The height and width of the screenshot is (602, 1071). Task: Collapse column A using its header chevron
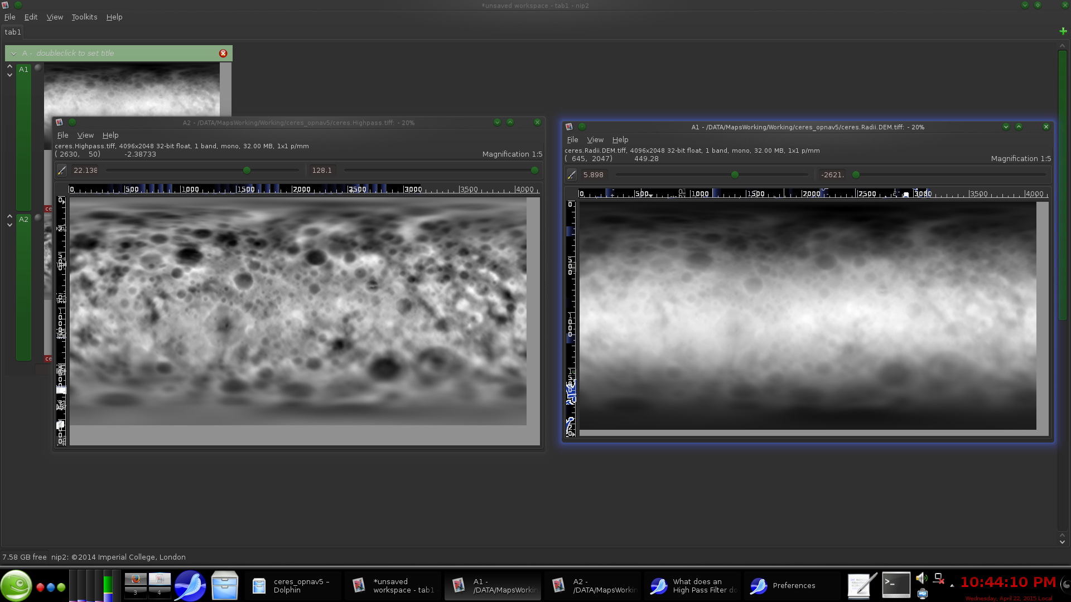click(13, 54)
